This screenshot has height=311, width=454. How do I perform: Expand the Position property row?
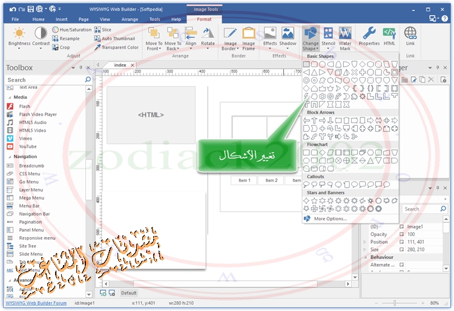[365, 242]
